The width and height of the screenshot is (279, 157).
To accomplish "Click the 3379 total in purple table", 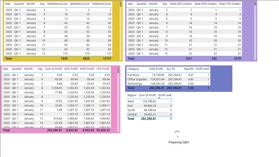I will point(237,58).
